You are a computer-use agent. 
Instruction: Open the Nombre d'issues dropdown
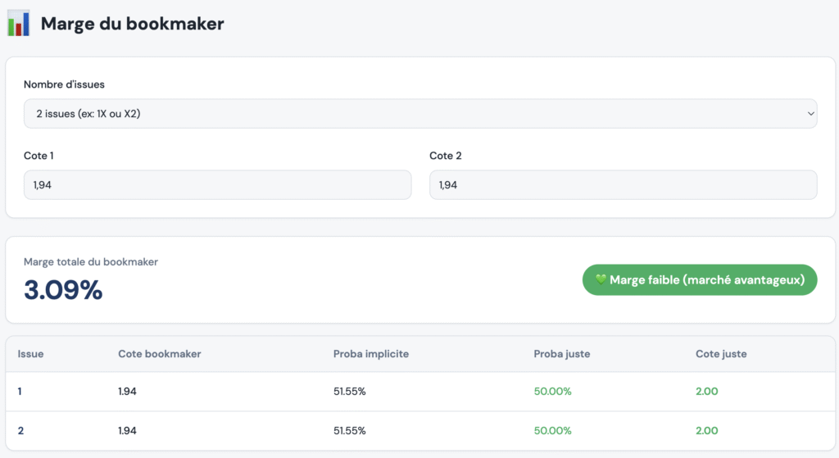[419, 114]
